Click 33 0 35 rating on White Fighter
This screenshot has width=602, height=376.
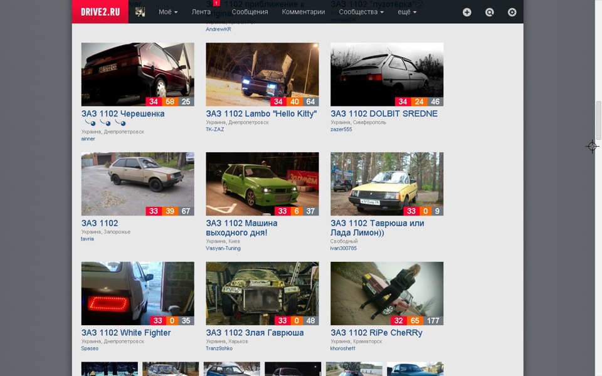pos(172,321)
